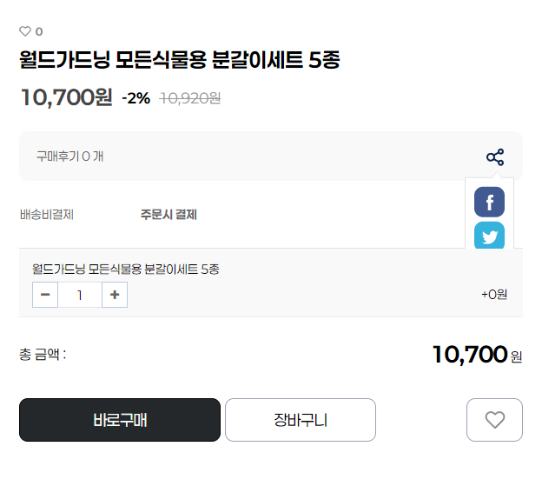Add to wishlist with the bottom heart button
This screenshot has width=542, height=486.
(494, 420)
